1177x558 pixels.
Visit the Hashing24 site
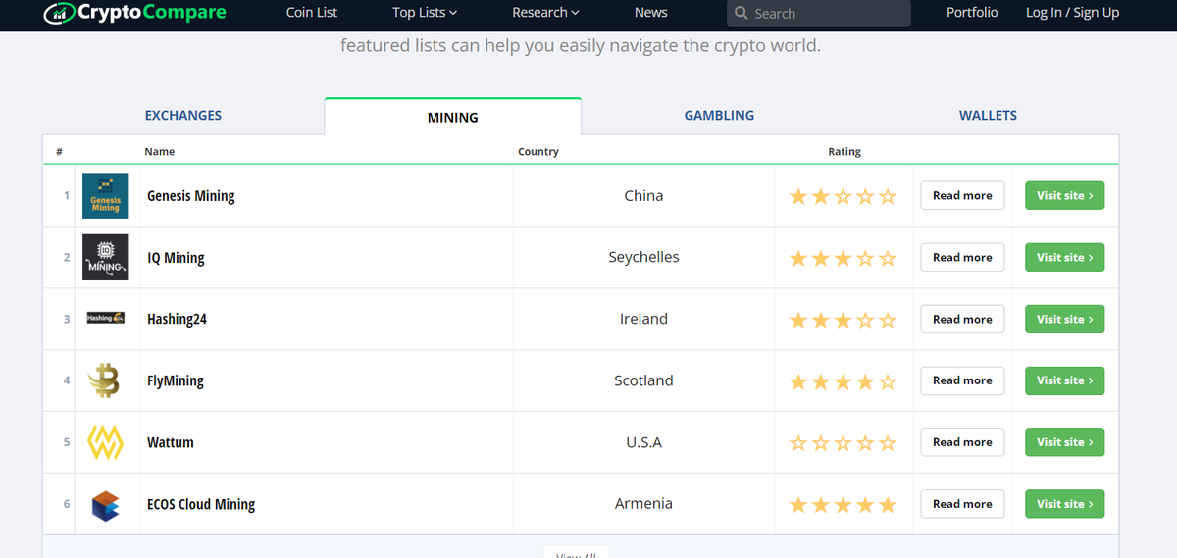coord(1065,319)
